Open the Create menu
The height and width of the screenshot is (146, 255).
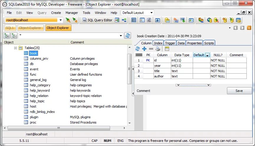coord(56,13)
